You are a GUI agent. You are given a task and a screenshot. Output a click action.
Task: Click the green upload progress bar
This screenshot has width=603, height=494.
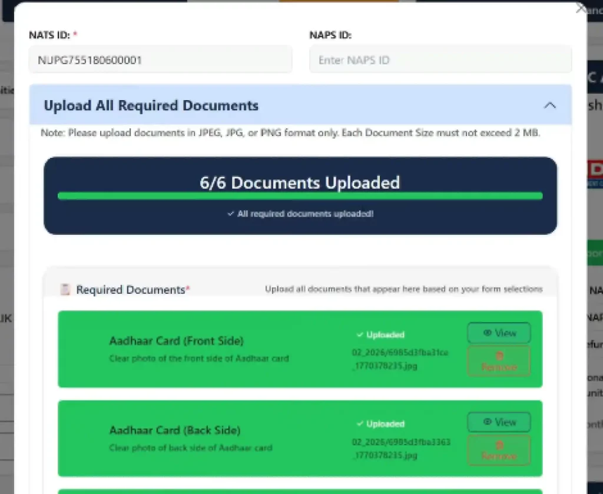coord(300,195)
